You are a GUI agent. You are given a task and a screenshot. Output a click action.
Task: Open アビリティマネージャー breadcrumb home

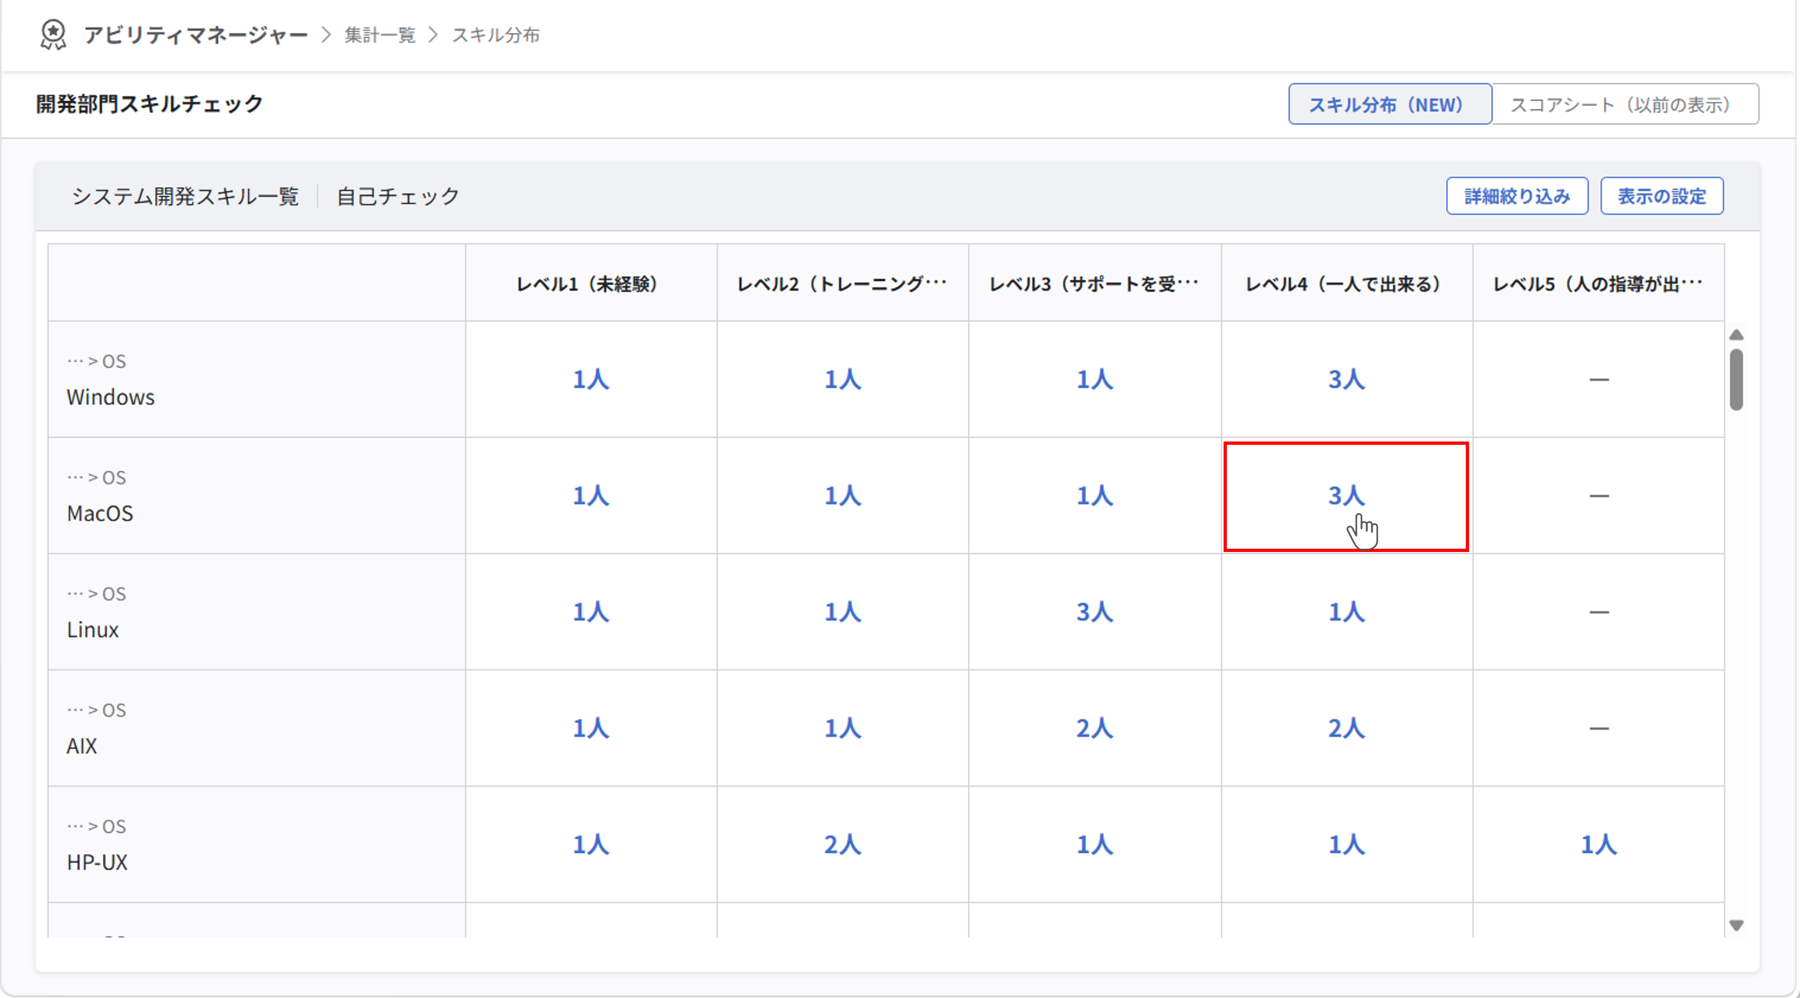pos(196,35)
